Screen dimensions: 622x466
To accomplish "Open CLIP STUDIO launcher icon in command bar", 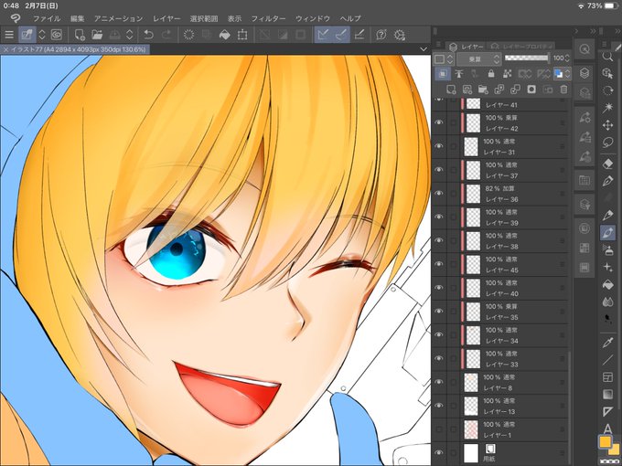I will pyautogui.click(x=57, y=35).
